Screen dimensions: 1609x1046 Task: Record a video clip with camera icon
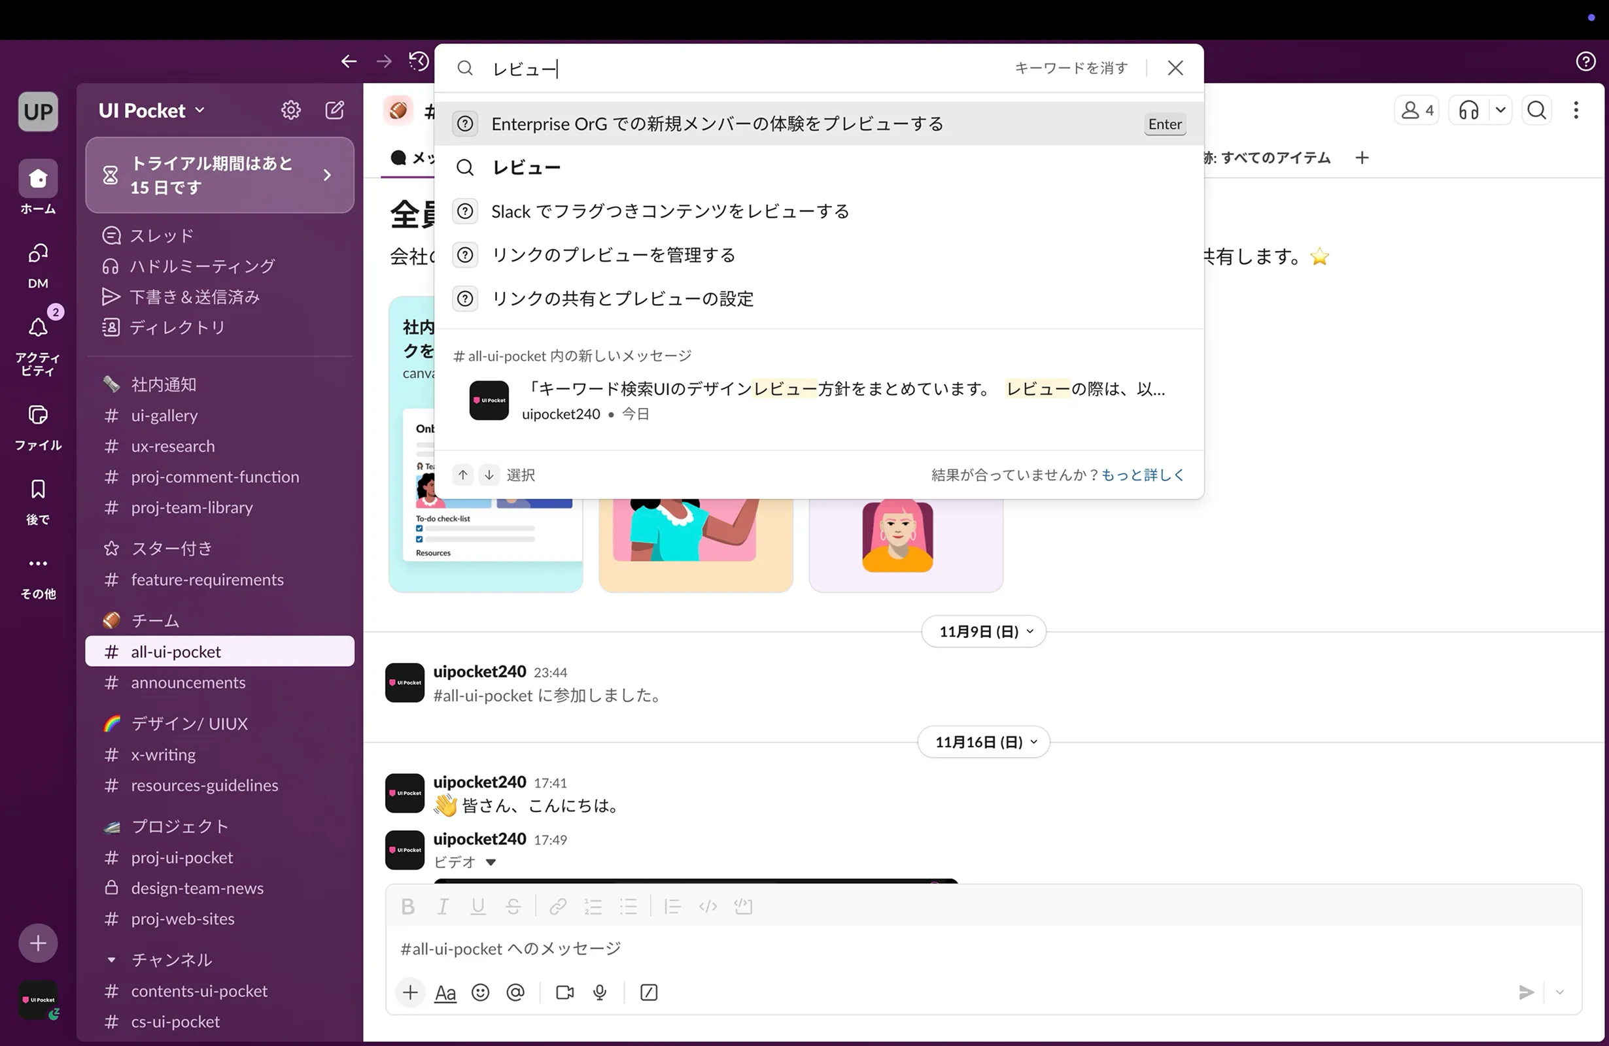564,992
